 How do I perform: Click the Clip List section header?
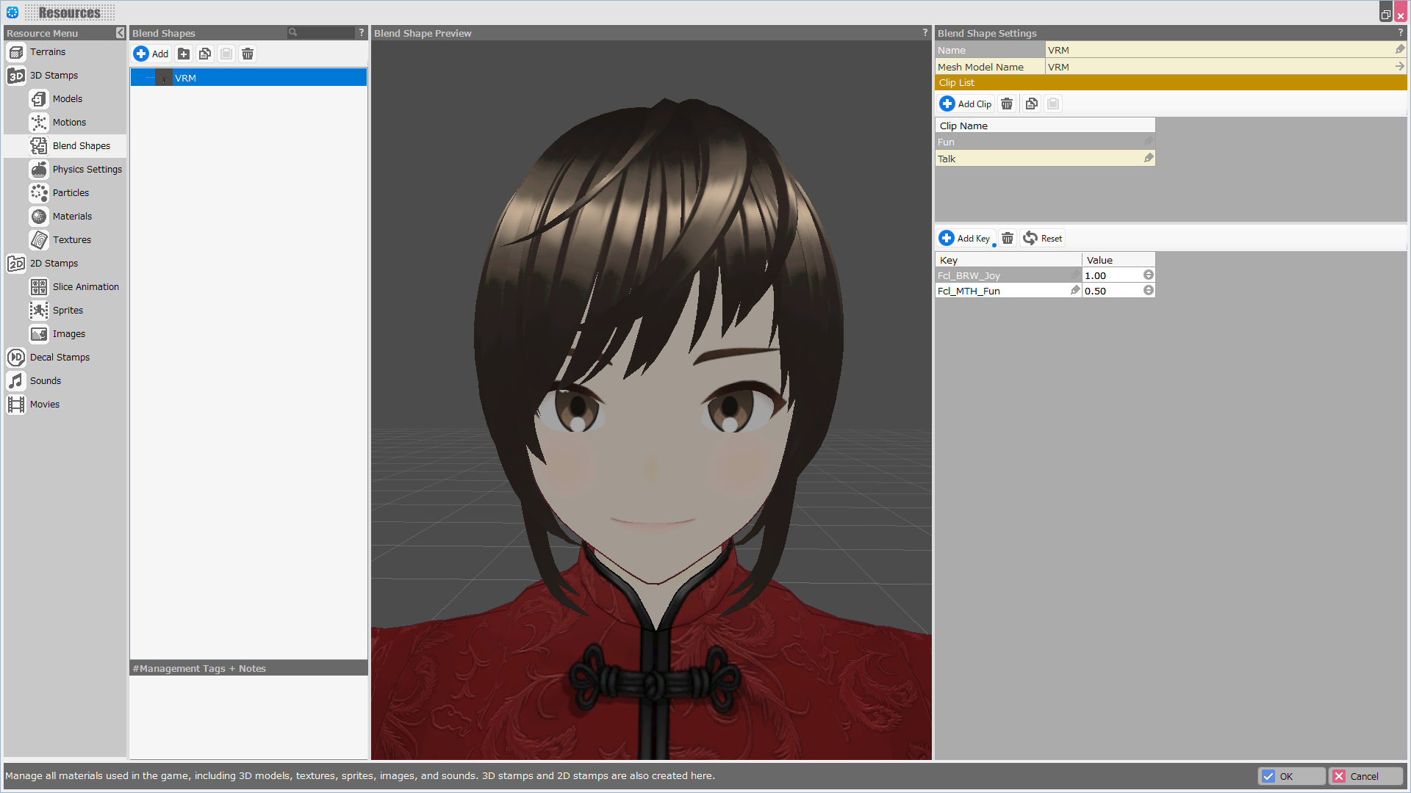tap(1170, 82)
